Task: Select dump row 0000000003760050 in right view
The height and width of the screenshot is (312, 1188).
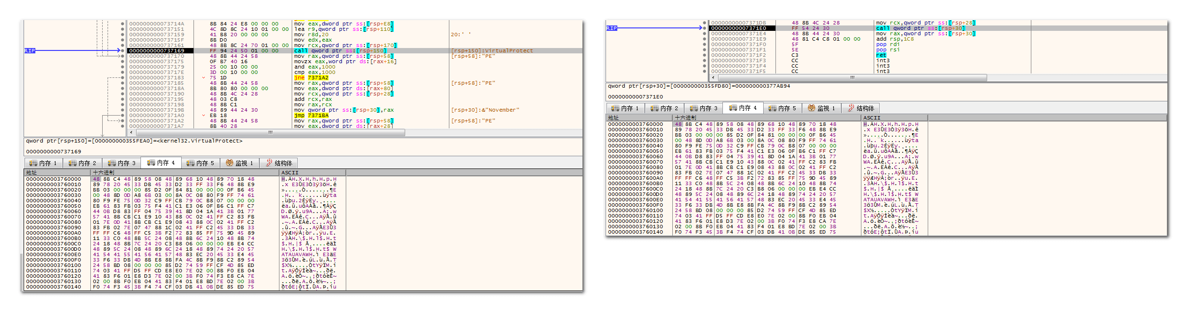Action: coord(764,151)
